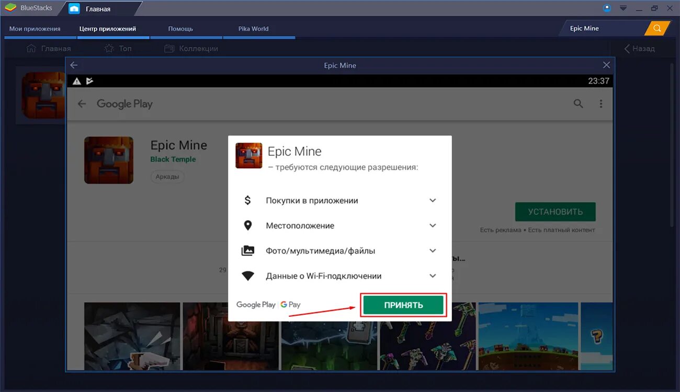Click back arrow in Epic Mine window header
Screen dimensions: 680x392
click(74, 65)
